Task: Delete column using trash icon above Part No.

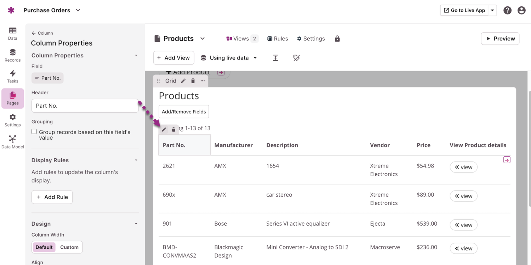Action: point(173,130)
